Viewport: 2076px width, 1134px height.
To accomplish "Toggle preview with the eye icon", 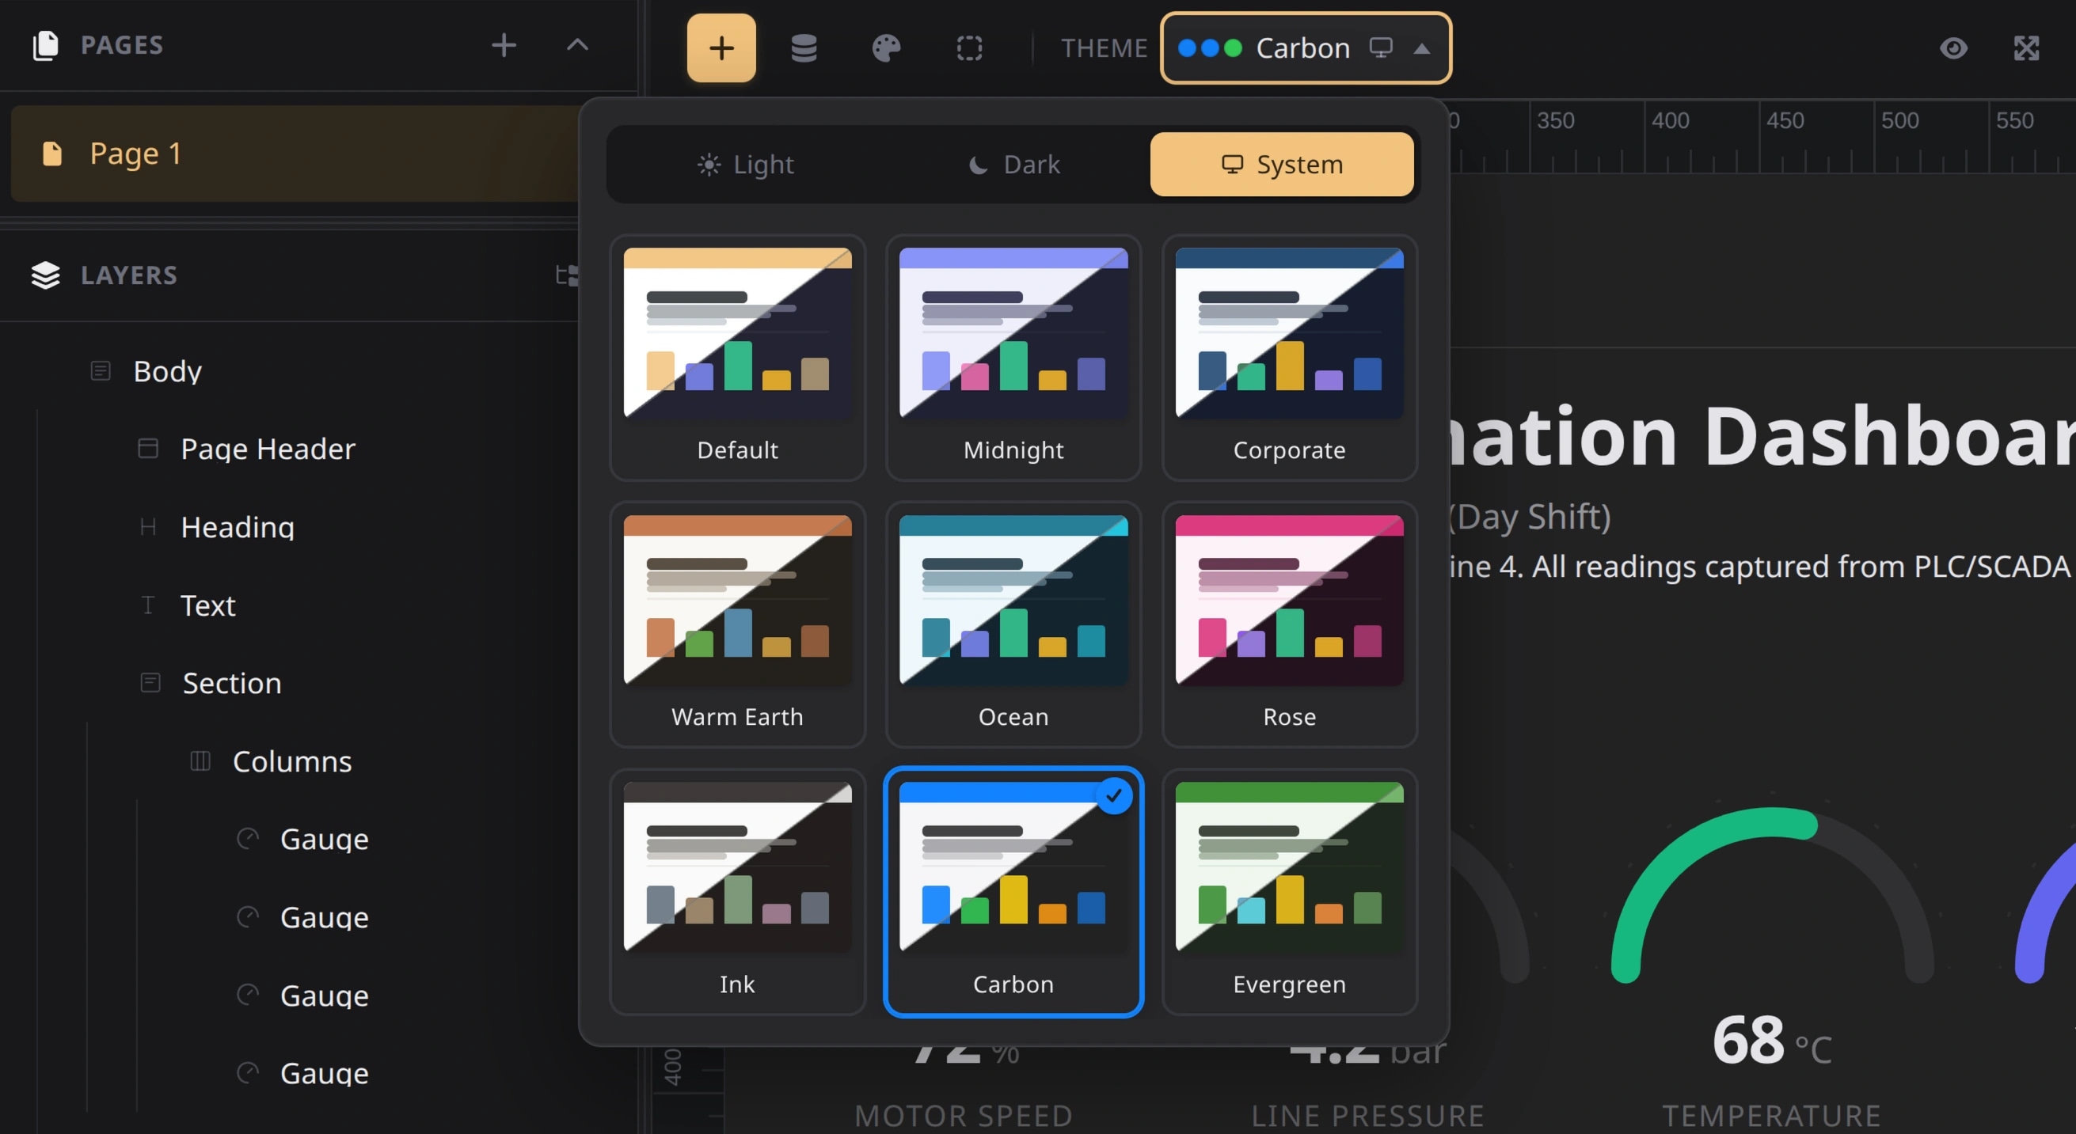I will click(1953, 47).
